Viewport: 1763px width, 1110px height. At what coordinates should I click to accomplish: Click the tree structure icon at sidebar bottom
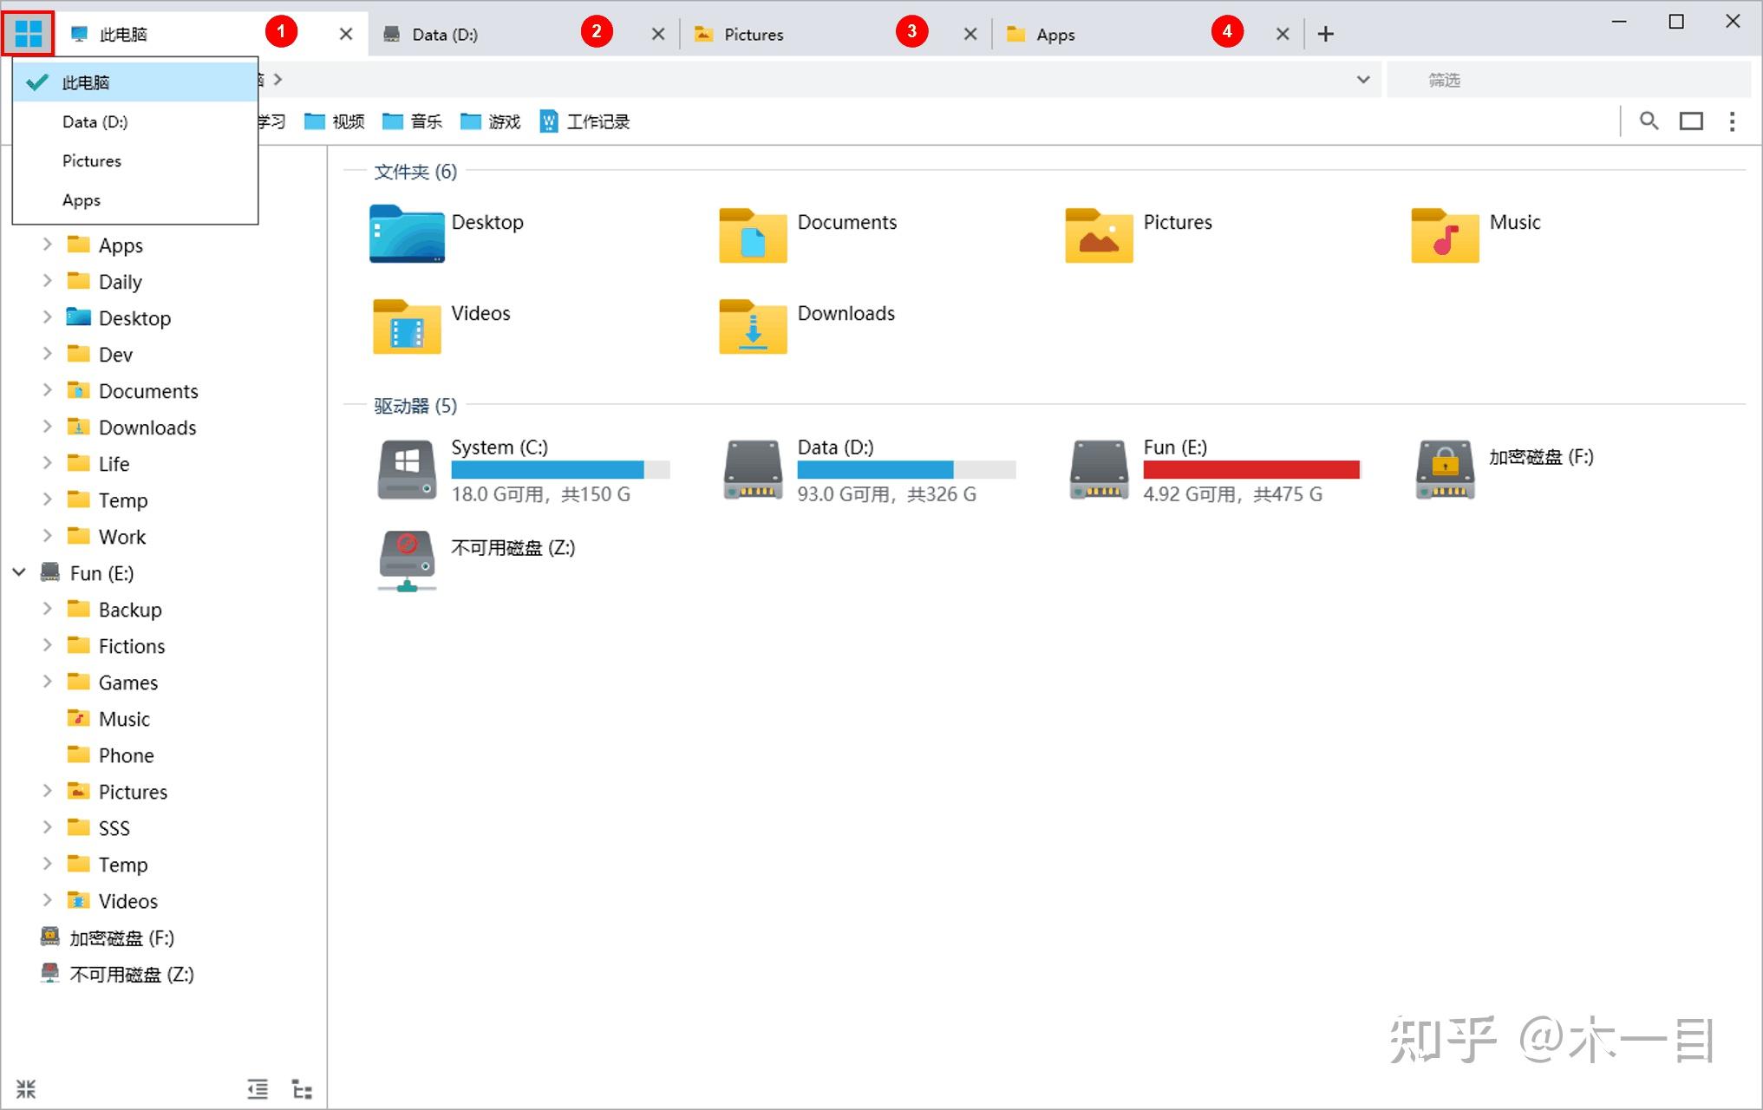[302, 1089]
